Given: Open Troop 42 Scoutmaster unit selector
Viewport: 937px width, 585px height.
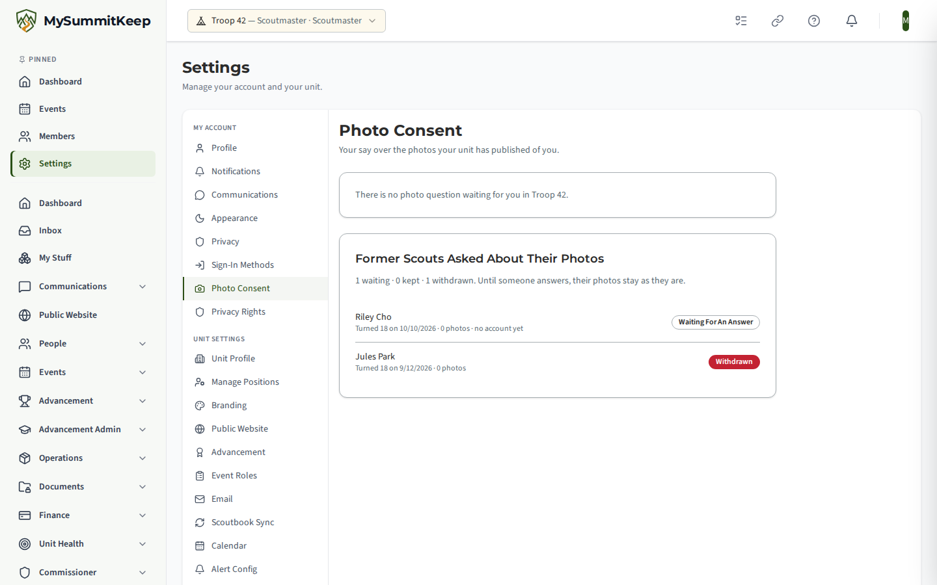Looking at the screenshot, I should tap(286, 21).
